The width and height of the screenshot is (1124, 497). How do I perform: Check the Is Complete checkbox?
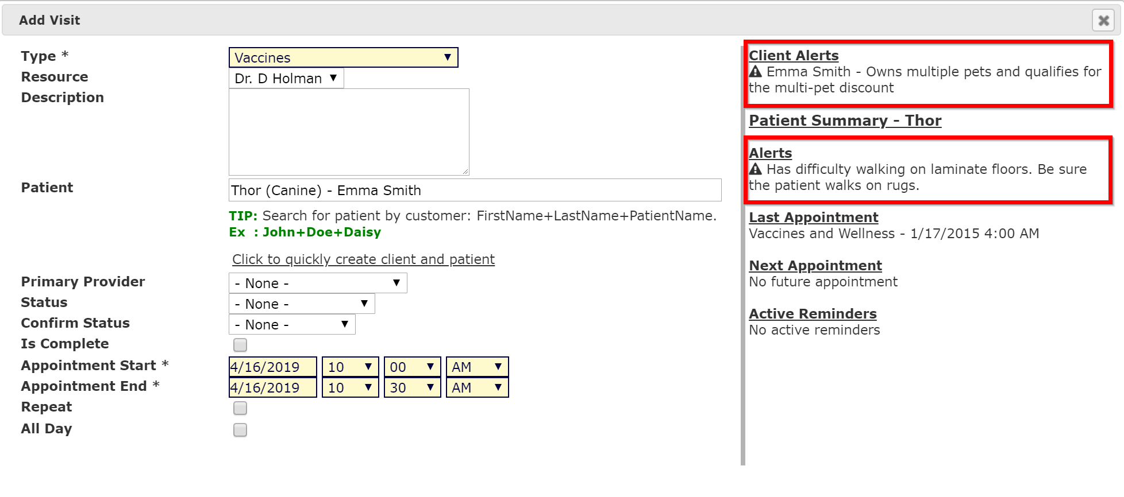[240, 345]
